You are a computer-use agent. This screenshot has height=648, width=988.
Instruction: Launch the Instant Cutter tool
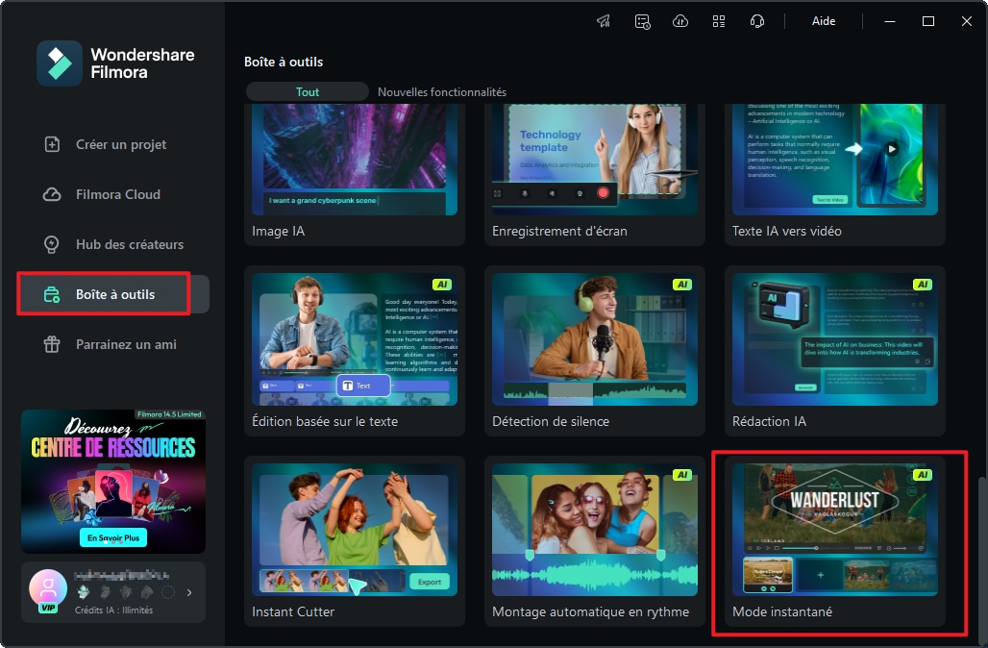tap(355, 541)
